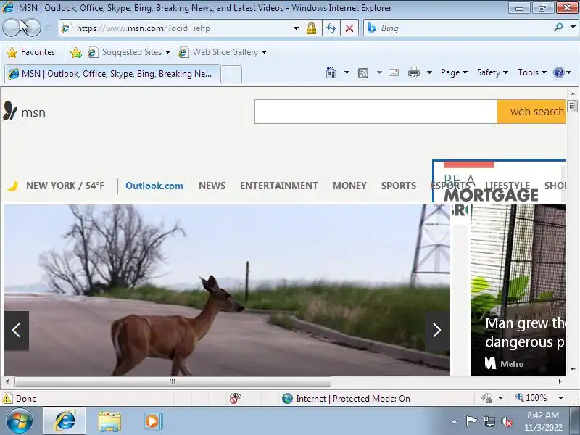Click the status bar warning icon
Screen dimensions: 580x435
click(x=7, y=398)
